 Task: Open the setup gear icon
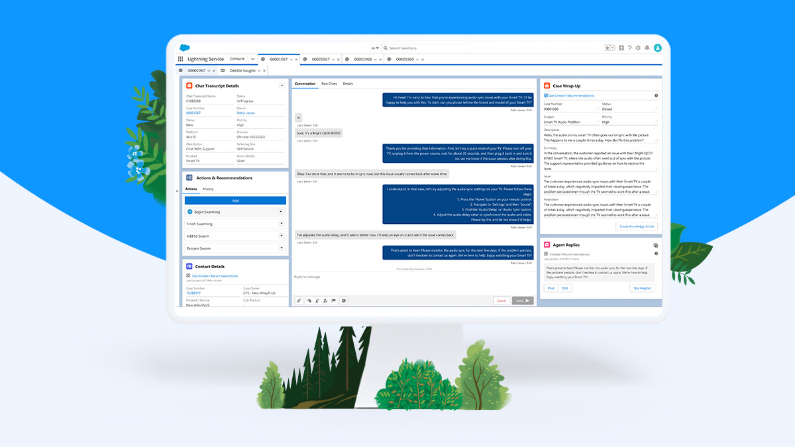pyautogui.click(x=638, y=48)
